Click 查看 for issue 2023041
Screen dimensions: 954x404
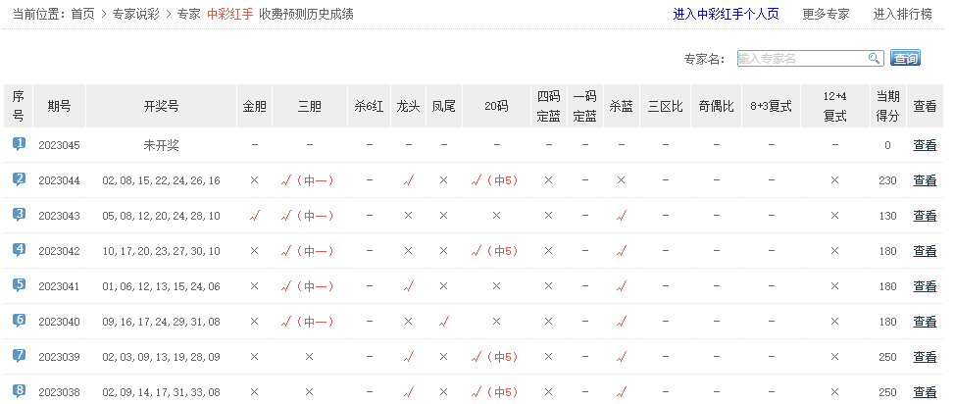(x=925, y=286)
